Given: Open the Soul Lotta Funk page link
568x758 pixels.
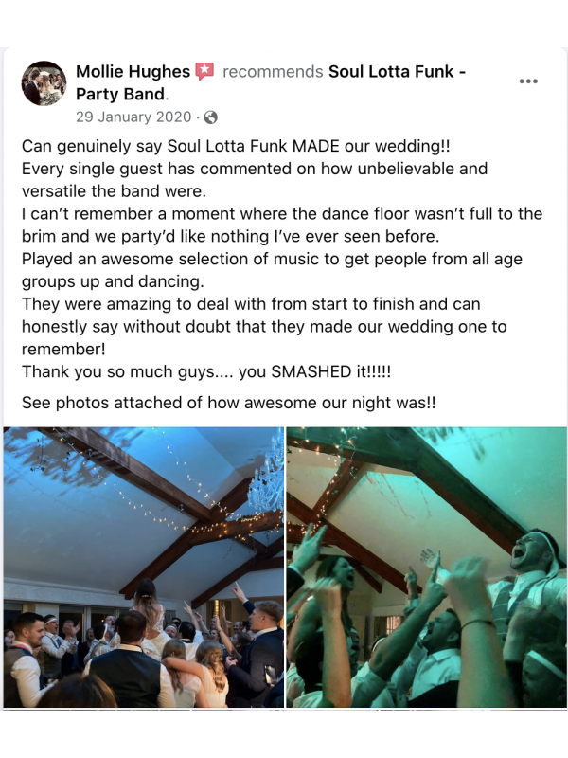Looking at the screenshot, I should [x=397, y=72].
